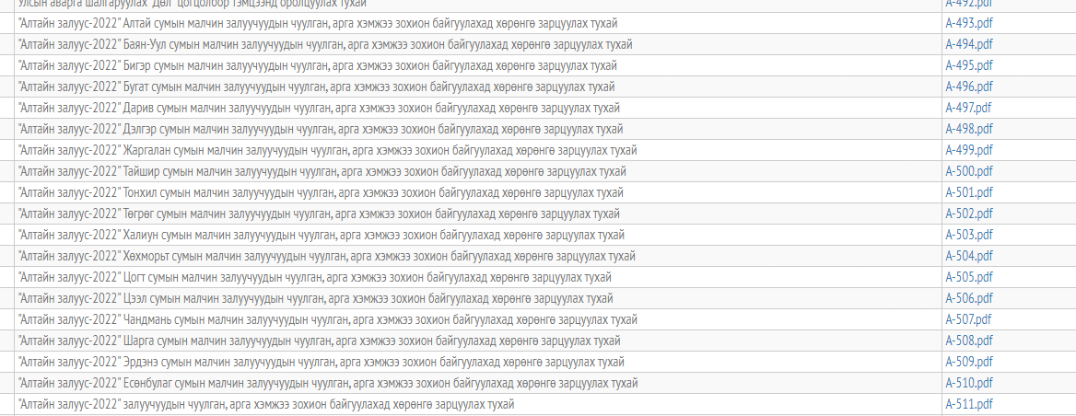Download the A-496.pdf file
The image size is (1076, 416).
(x=969, y=87)
